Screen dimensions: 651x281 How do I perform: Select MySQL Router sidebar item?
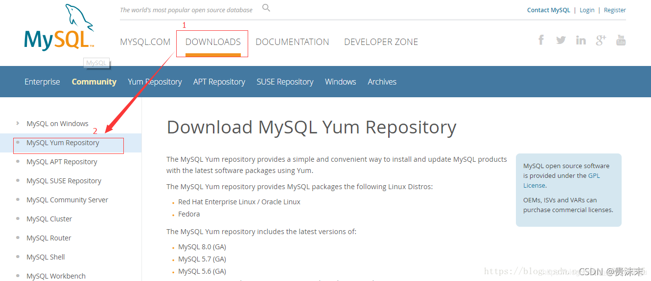pos(49,238)
